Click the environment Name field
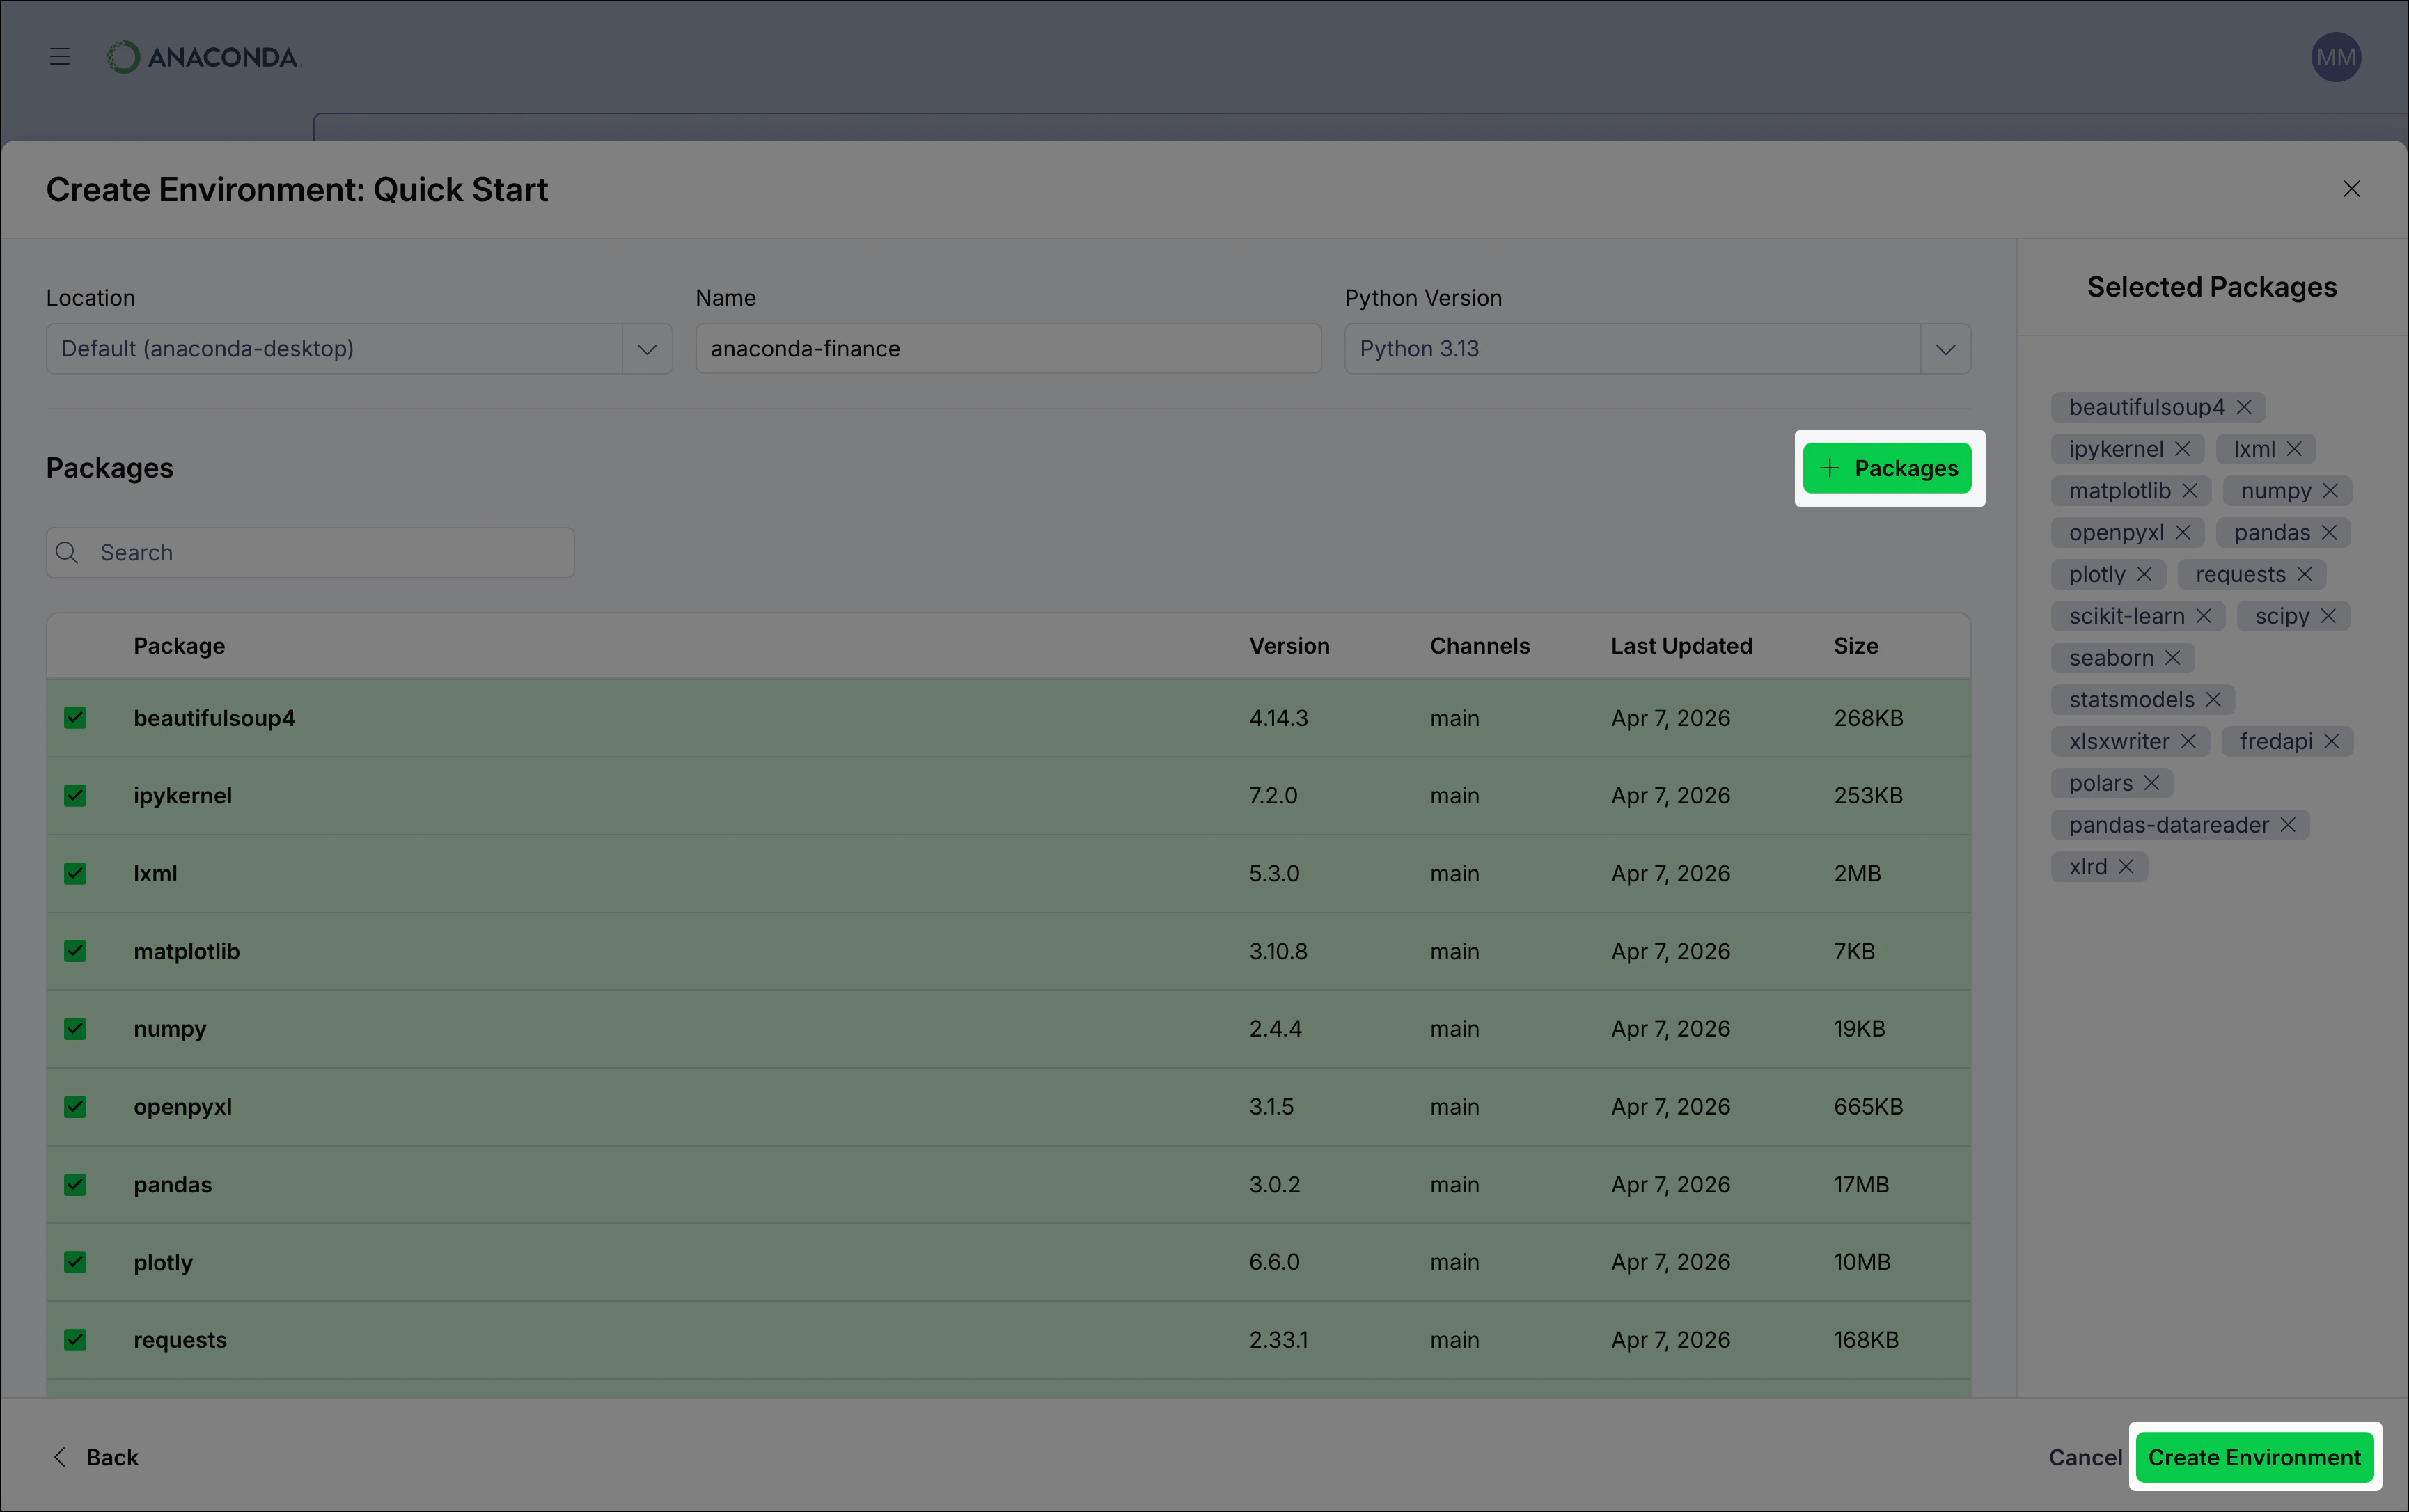This screenshot has width=2409, height=1512. 1006,348
